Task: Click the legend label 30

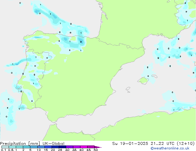Action: [67, 150]
